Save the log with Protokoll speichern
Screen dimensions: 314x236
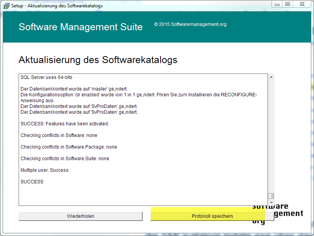click(212, 216)
